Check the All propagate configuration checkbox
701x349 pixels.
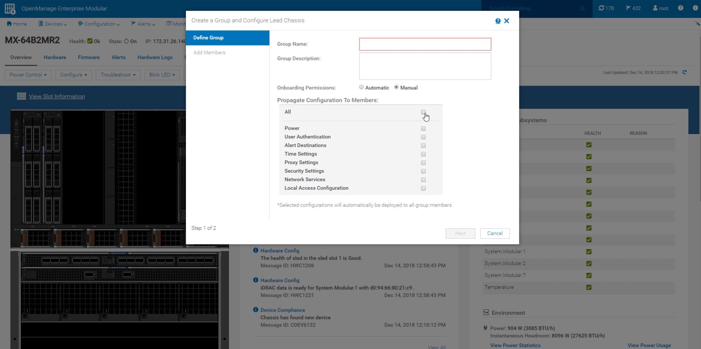click(423, 112)
